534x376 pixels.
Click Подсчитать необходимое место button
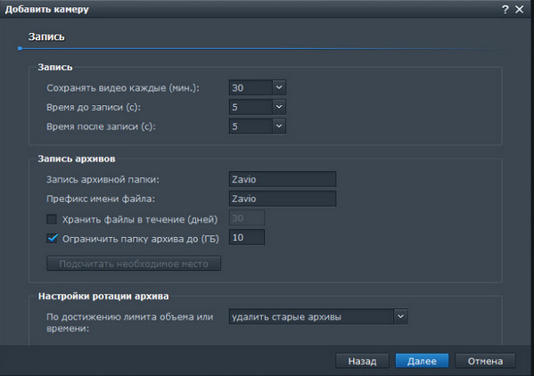coord(134,264)
